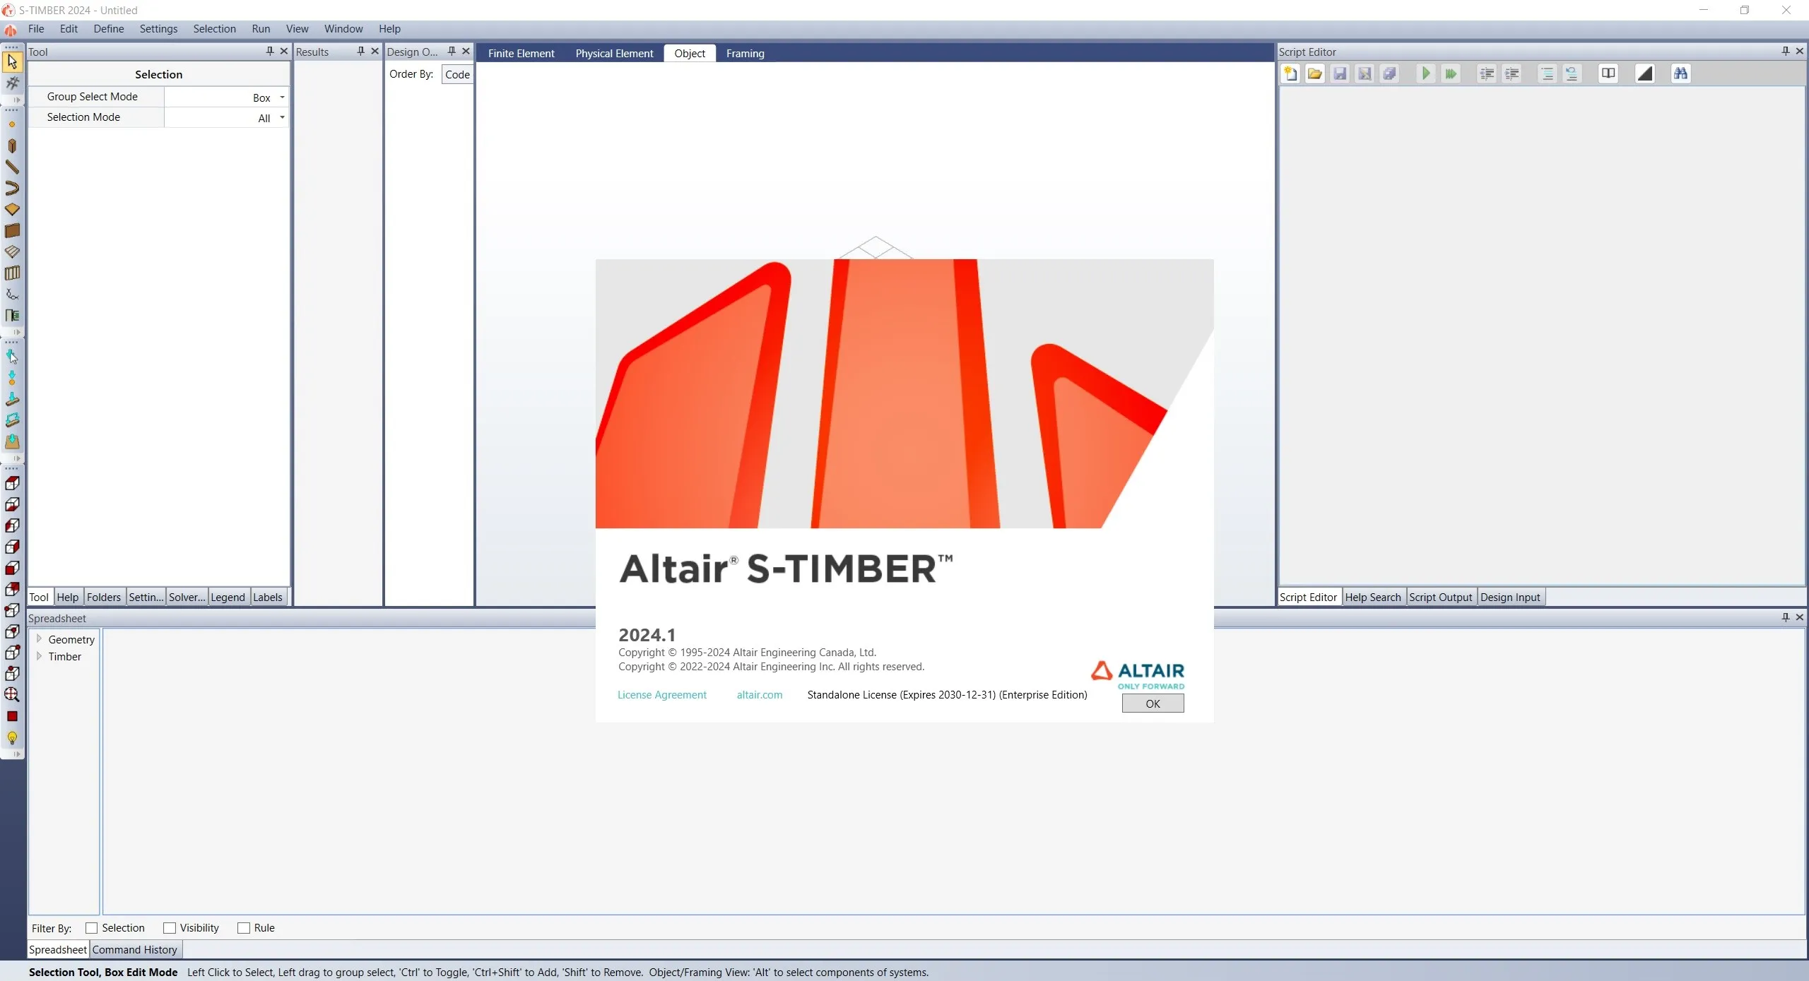Viewport: 1809px width, 981px height.
Task: Switch to front-face red cube view
Action: [12, 569]
